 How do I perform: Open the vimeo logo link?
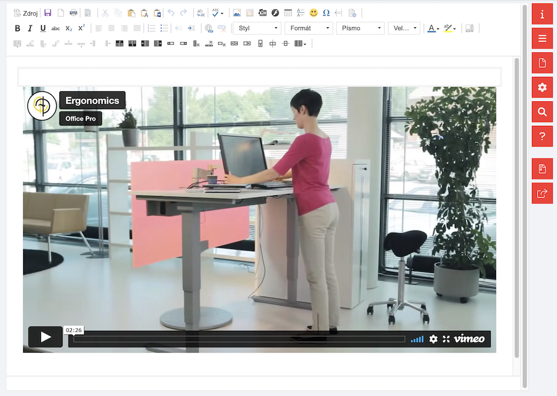pyautogui.click(x=469, y=339)
